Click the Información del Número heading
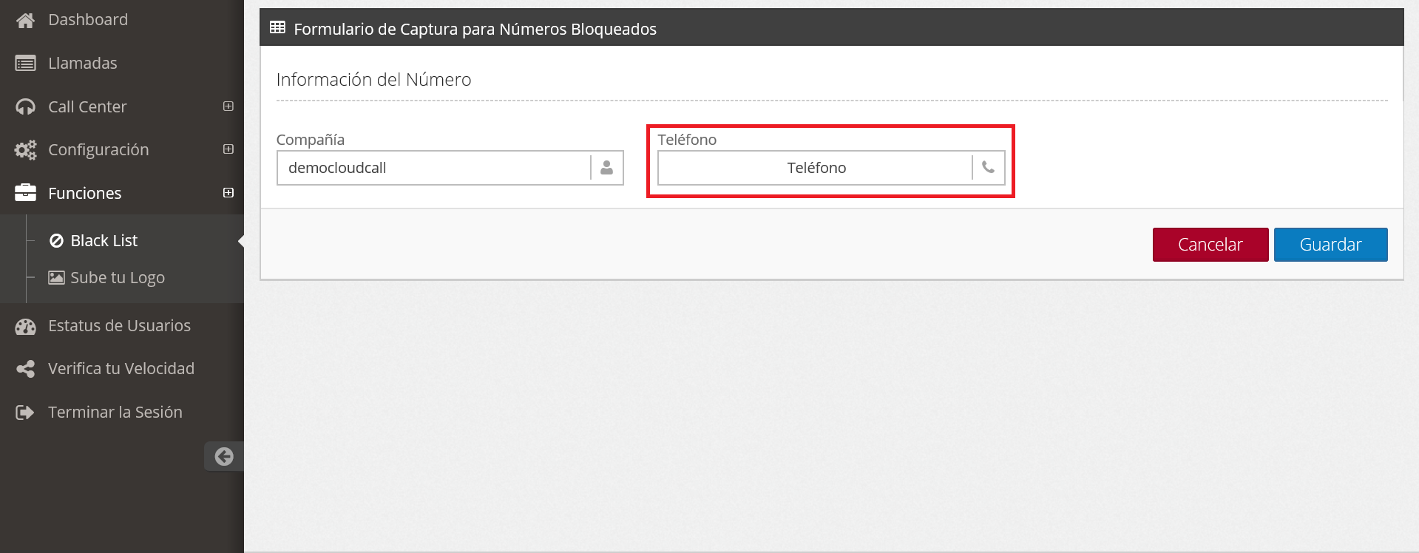The height and width of the screenshot is (553, 1419). (373, 80)
